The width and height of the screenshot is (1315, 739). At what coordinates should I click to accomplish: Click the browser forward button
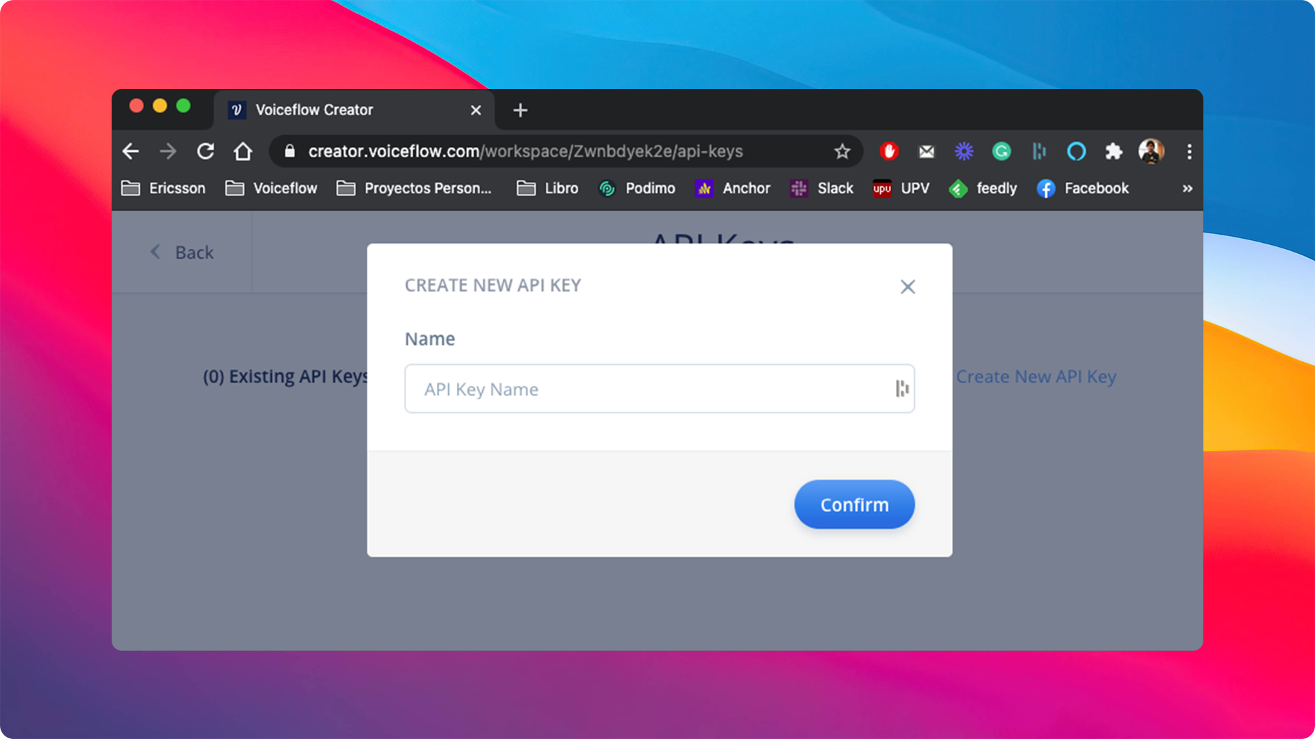[x=167, y=151]
